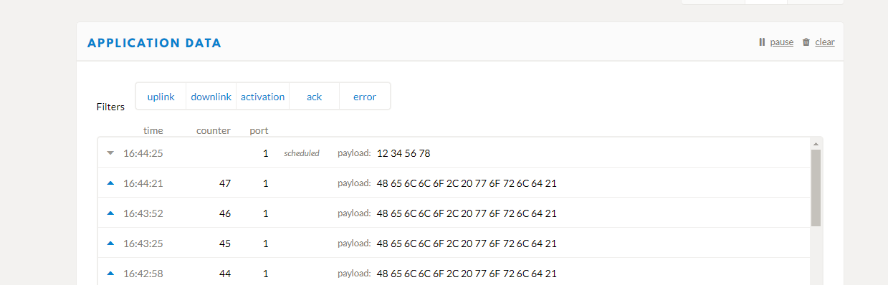Click the uplink arrow icon at 16:42:58

coord(110,273)
